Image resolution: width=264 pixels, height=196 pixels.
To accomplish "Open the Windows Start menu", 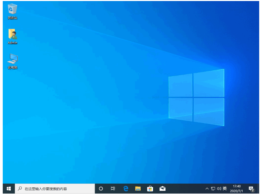I will click(9, 189).
